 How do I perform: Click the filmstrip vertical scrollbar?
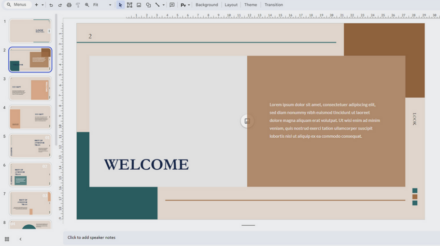click(56, 80)
